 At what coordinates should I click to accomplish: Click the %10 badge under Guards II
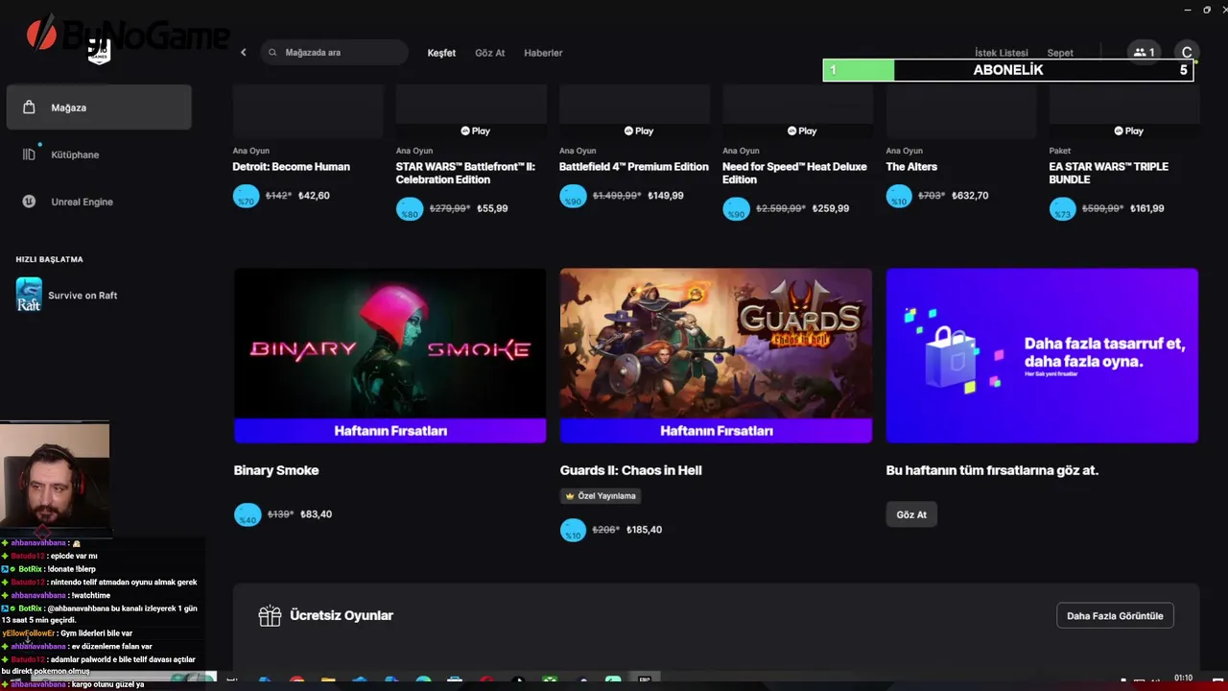(x=573, y=531)
